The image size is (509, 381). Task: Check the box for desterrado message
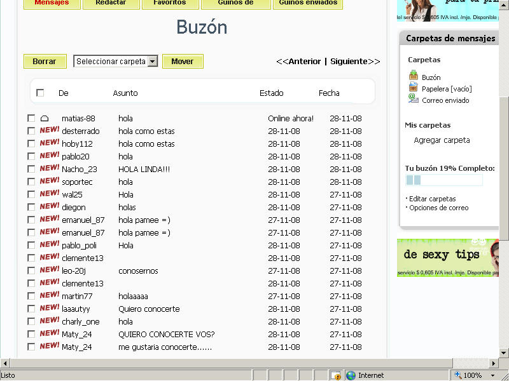tap(31, 131)
